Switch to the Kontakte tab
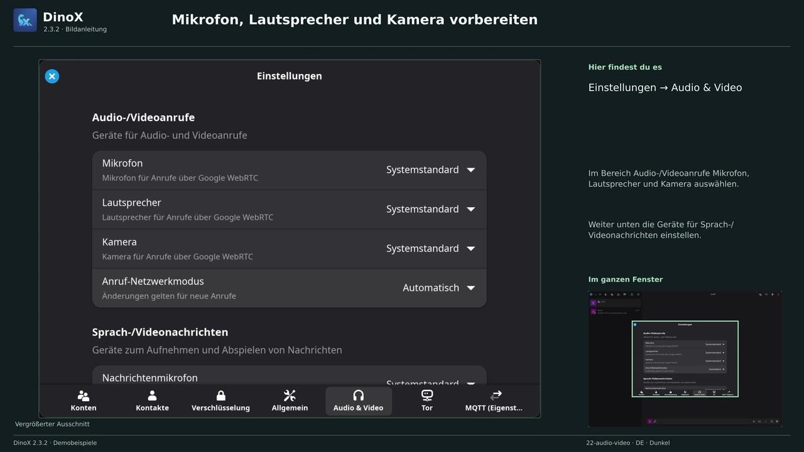This screenshot has height=452, width=804. [152, 401]
